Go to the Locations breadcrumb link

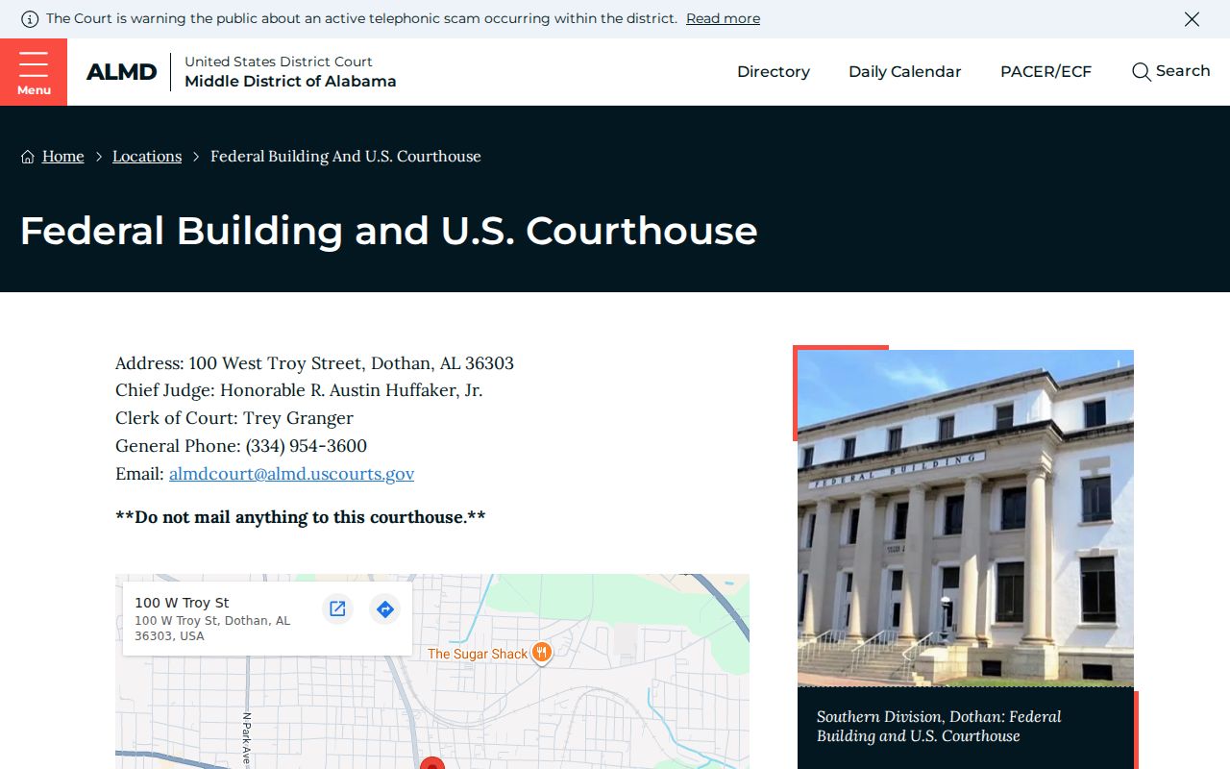(147, 156)
